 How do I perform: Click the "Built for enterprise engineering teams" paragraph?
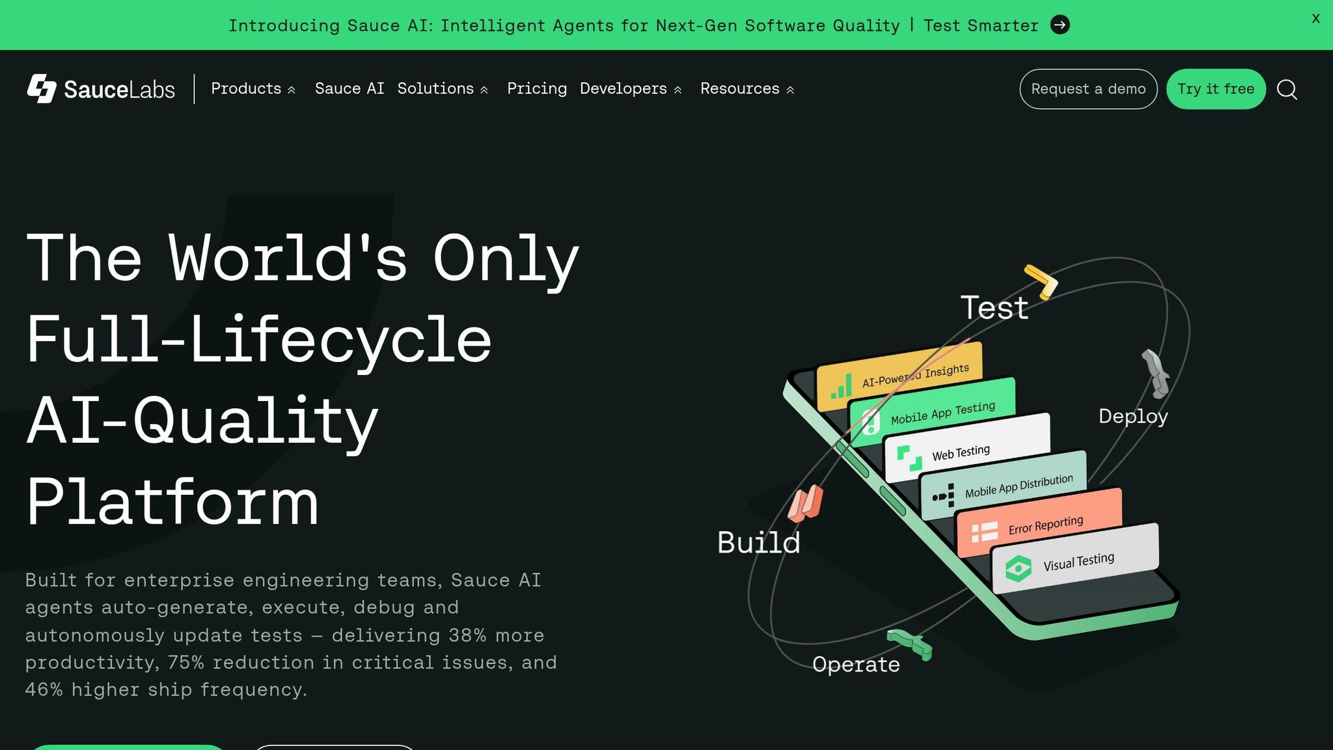point(291,635)
